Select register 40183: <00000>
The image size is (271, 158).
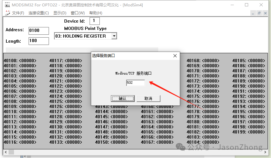pyautogui.click(x=203, y=137)
